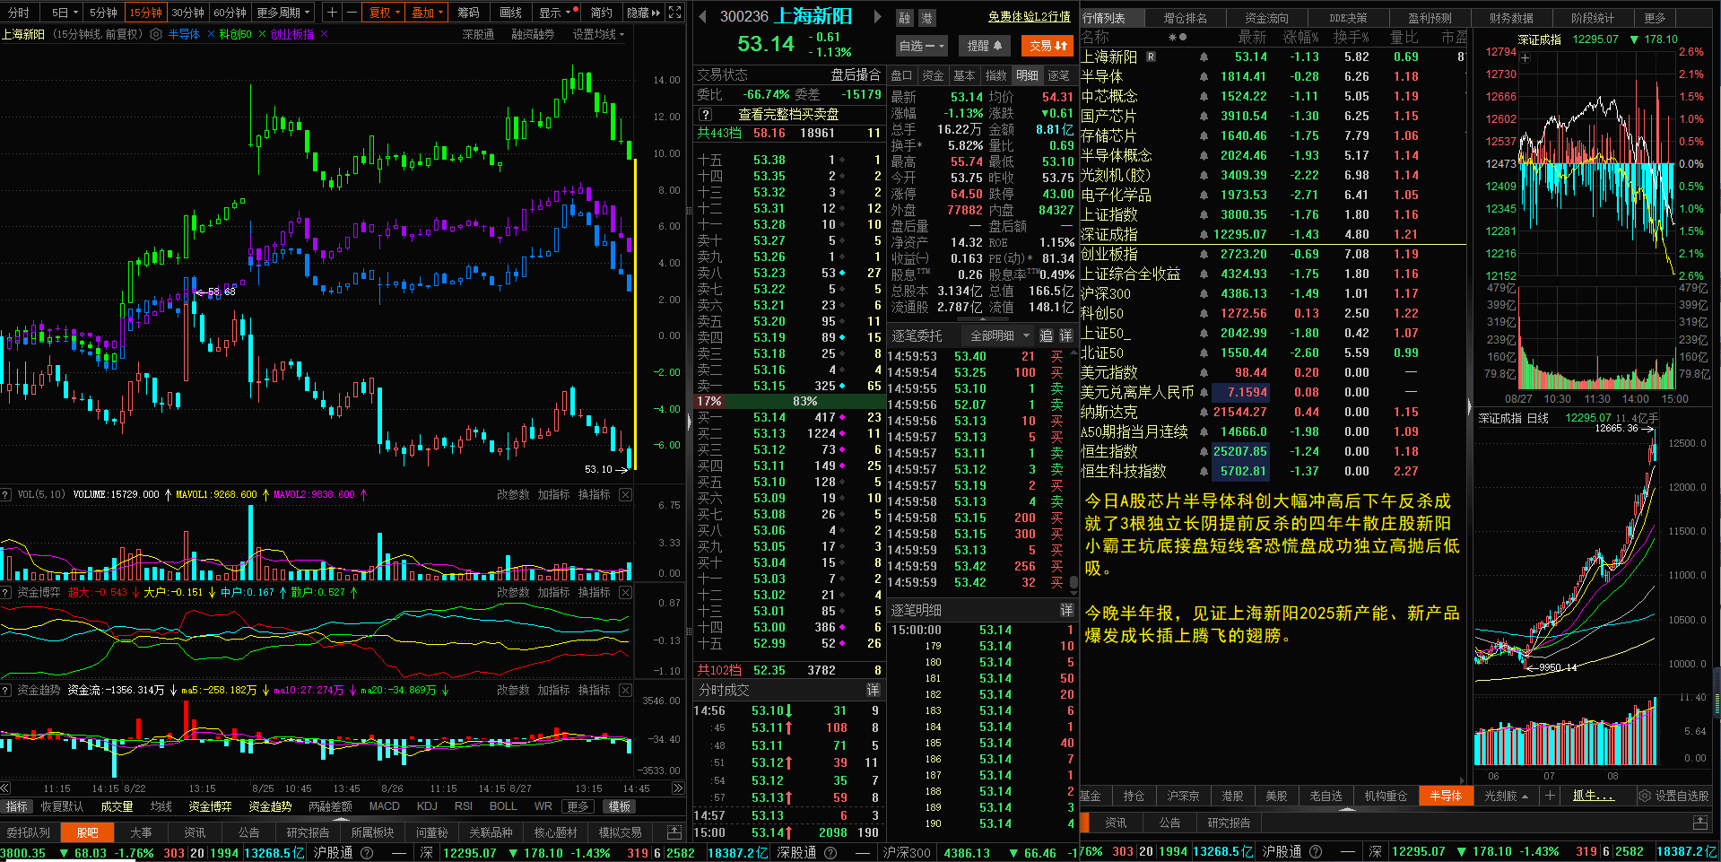Open the 复权 adjustment dropdown
Screen dimensions: 1721x862
click(385, 13)
